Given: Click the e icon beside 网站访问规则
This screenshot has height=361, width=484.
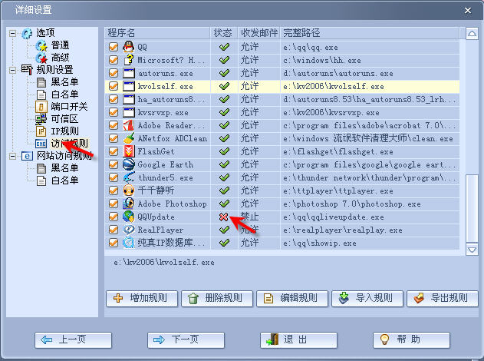Looking at the screenshot, I should 27,156.
